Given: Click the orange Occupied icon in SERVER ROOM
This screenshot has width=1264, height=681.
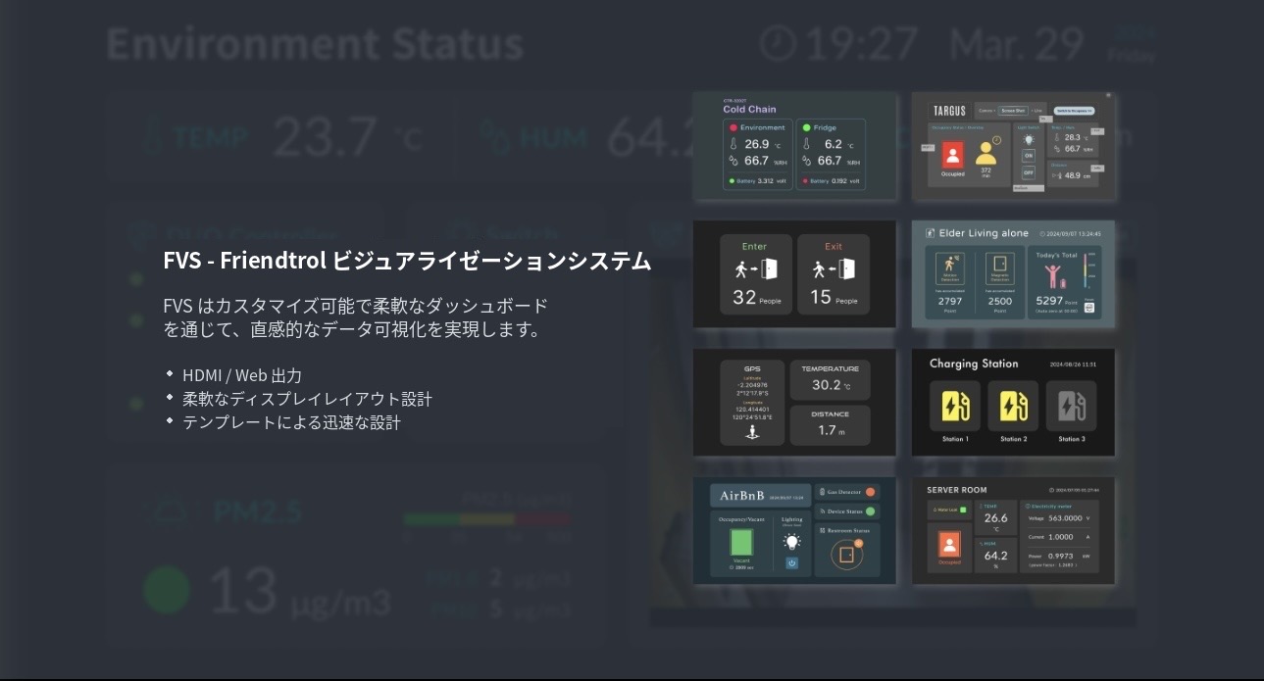Looking at the screenshot, I should tap(949, 544).
